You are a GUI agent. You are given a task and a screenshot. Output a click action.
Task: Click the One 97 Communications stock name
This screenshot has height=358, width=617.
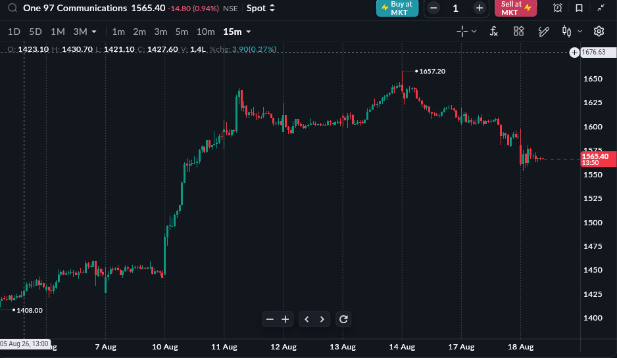click(75, 8)
